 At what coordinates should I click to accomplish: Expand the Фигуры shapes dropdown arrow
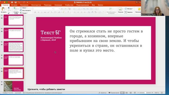pyautogui.click(x=133, y=9)
